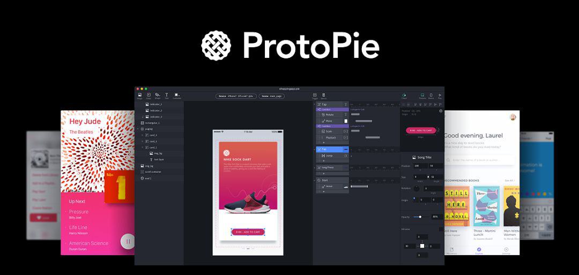Click the Size width input field
This screenshot has height=275, width=579.
(420, 177)
